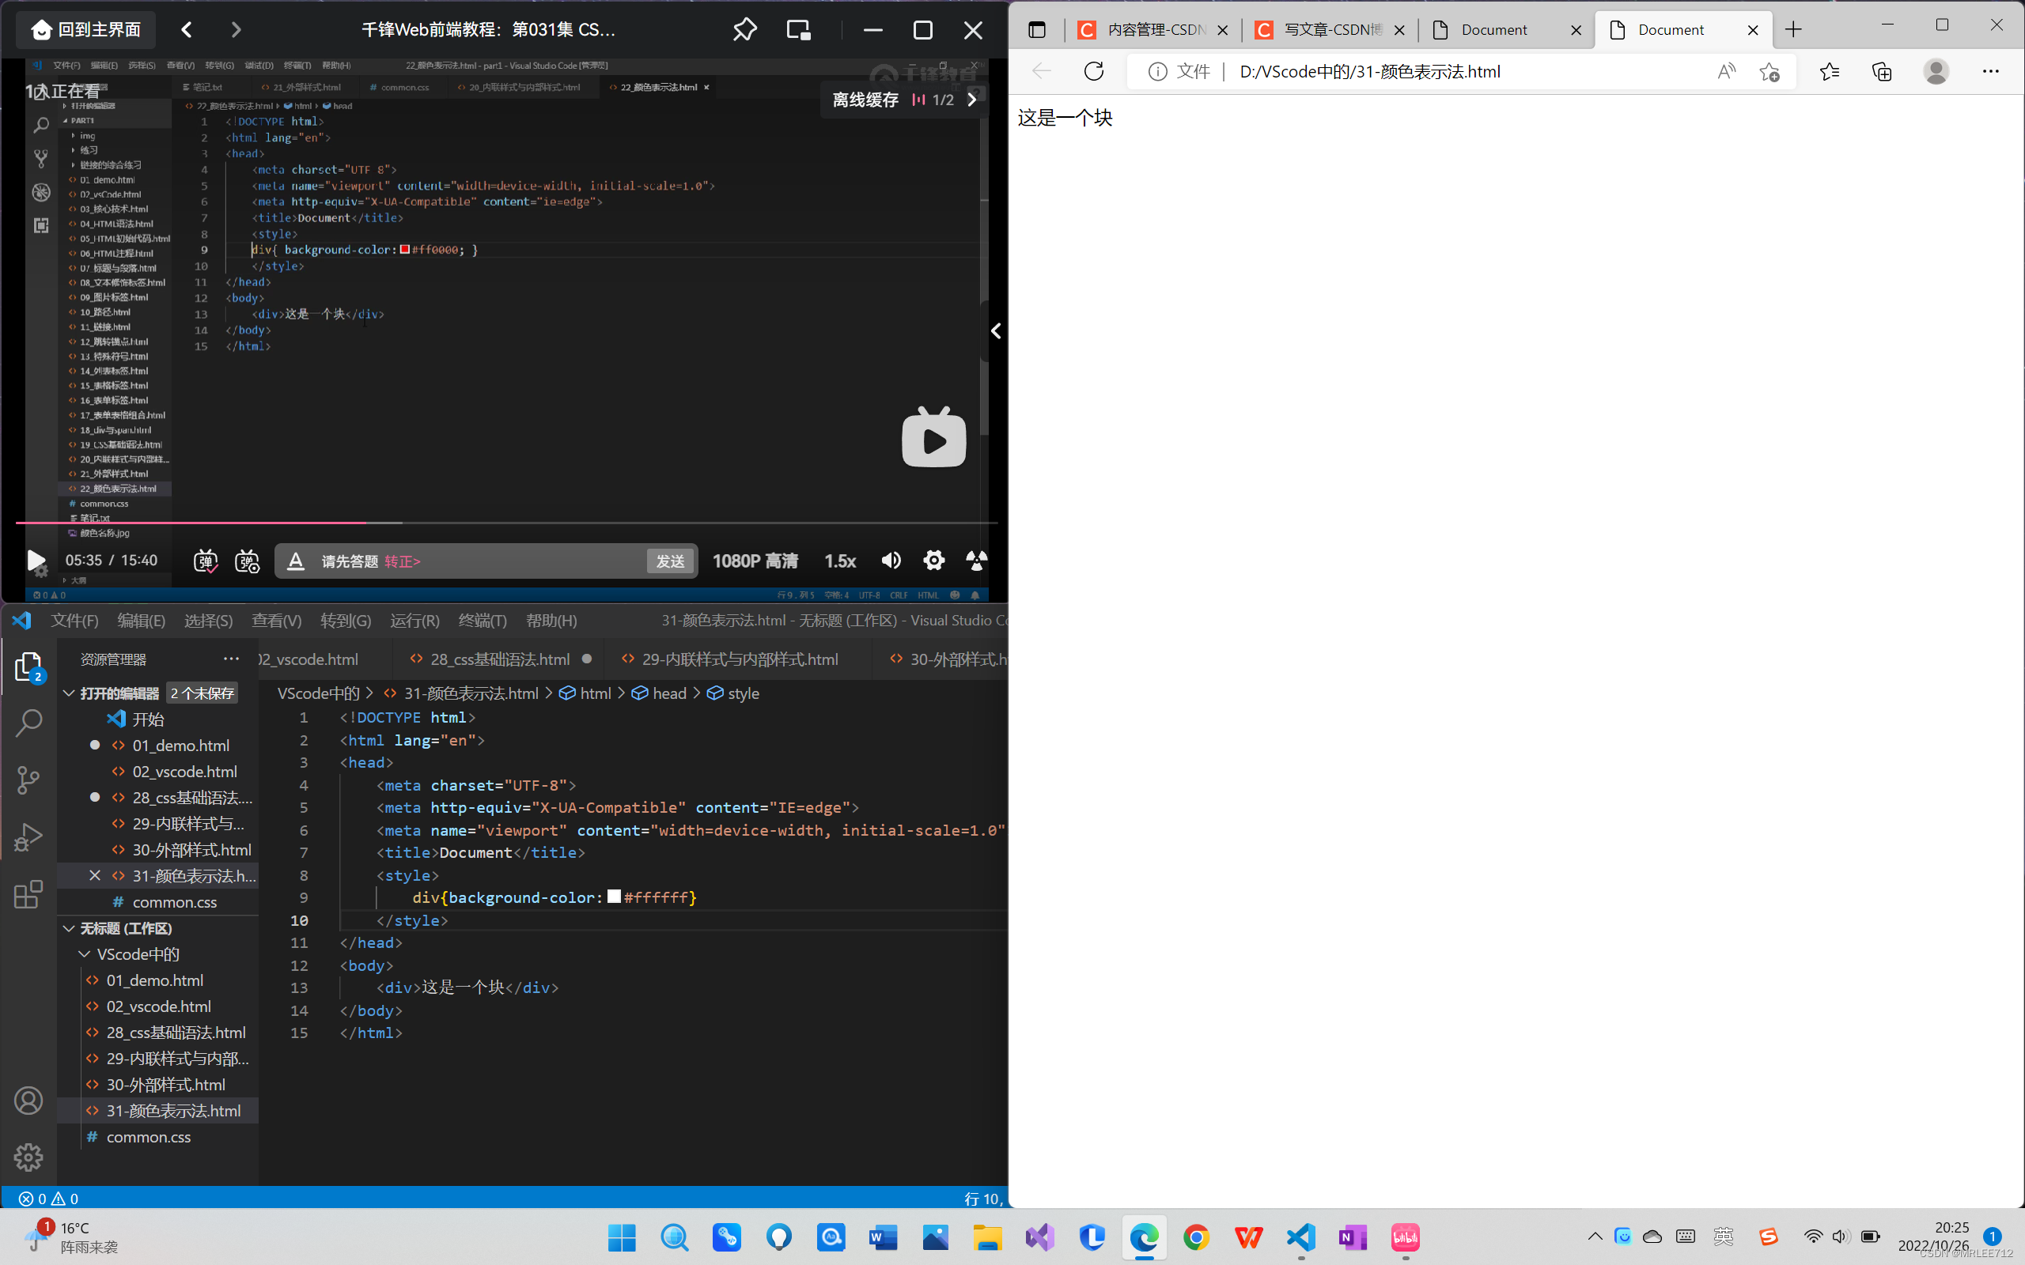Open Edge Favorites list
2025x1265 pixels.
(x=1829, y=72)
